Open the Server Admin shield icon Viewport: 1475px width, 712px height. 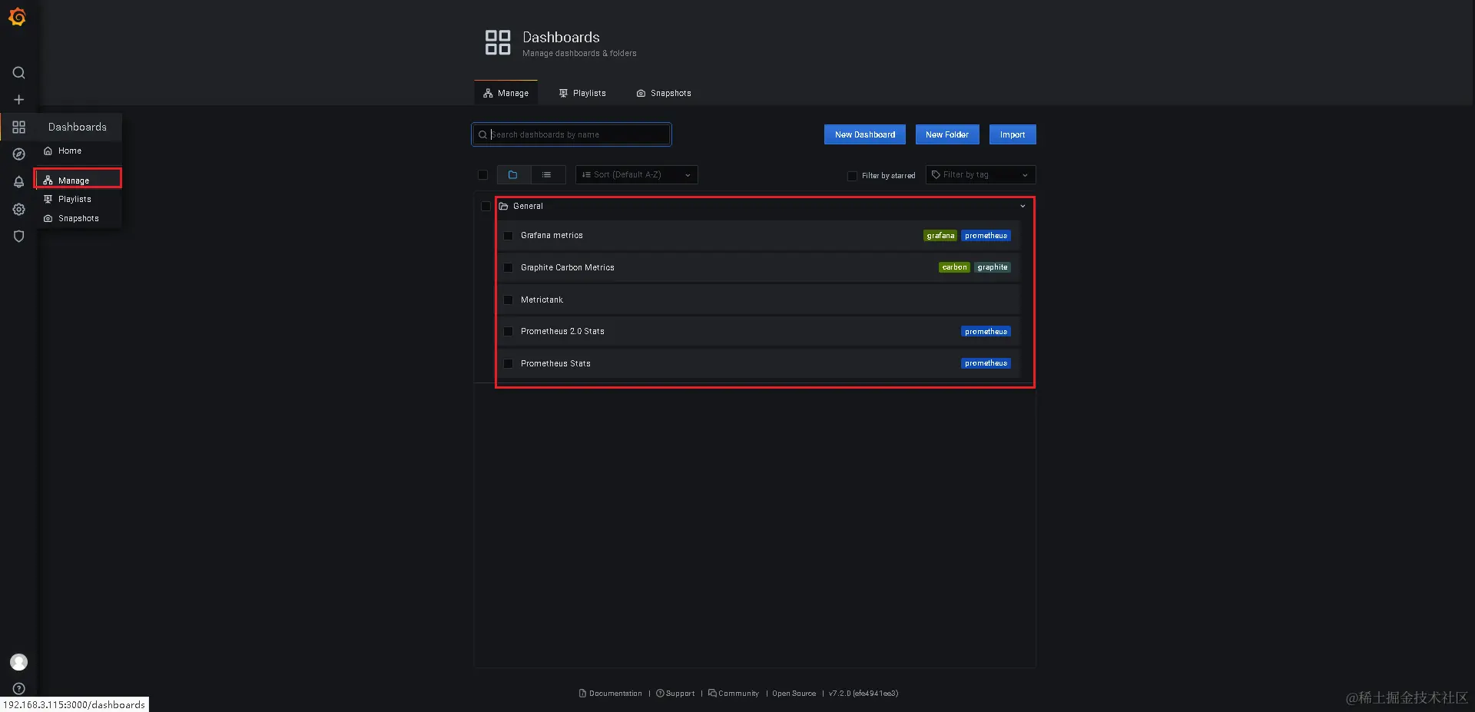pyautogui.click(x=19, y=237)
